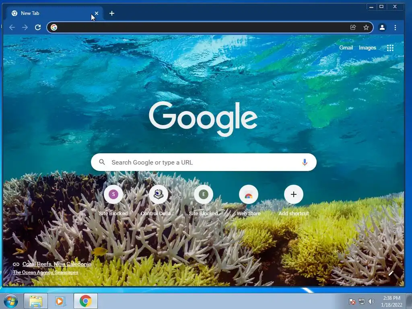Click the magnifier icon in search box
The width and height of the screenshot is (412, 309).
click(x=102, y=162)
